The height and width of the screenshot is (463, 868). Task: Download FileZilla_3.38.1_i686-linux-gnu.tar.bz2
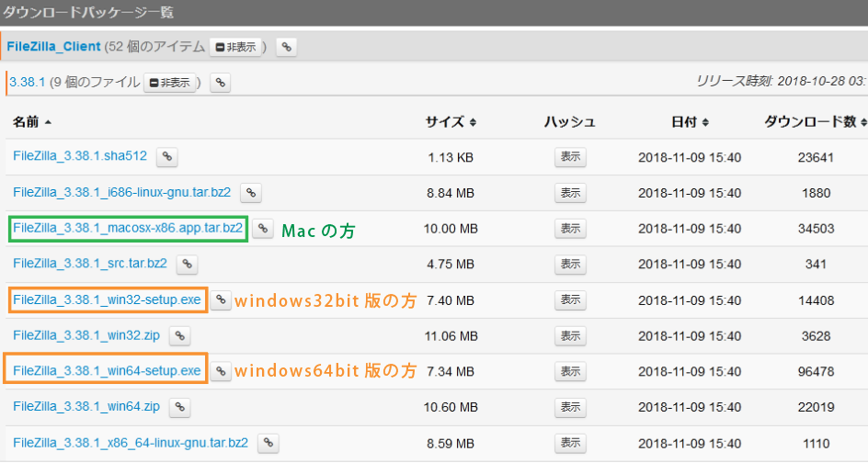click(x=121, y=192)
